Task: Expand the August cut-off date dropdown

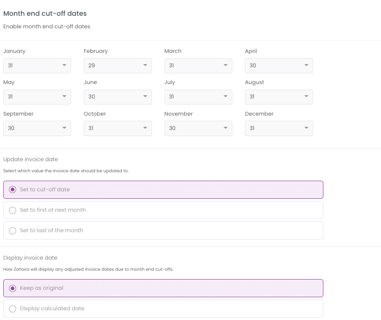Action: pos(279,97)
